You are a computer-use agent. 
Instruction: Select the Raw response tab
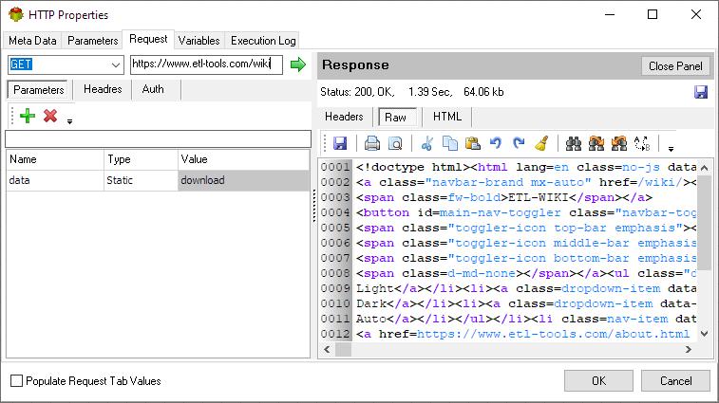click(395, 118)
